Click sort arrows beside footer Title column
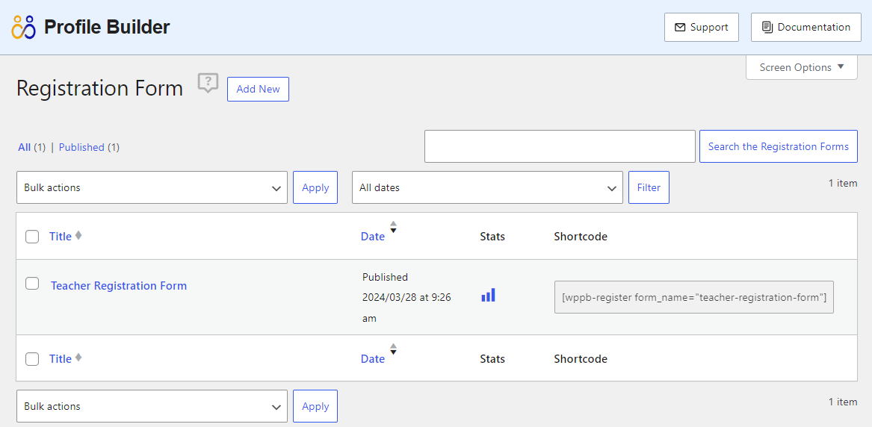Viewport: 872px width, 427px height. pos(78,358)
